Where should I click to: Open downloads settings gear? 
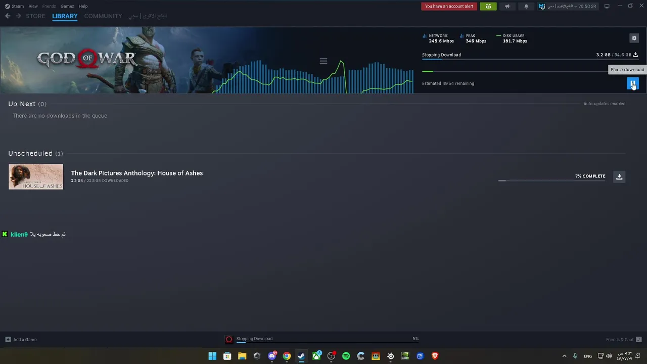634,38
